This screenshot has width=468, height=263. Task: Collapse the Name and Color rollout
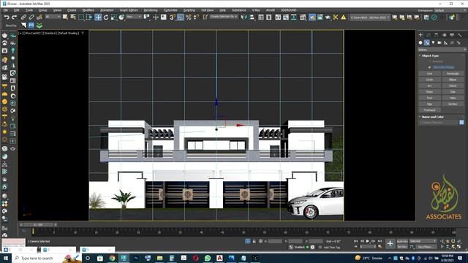432,117
